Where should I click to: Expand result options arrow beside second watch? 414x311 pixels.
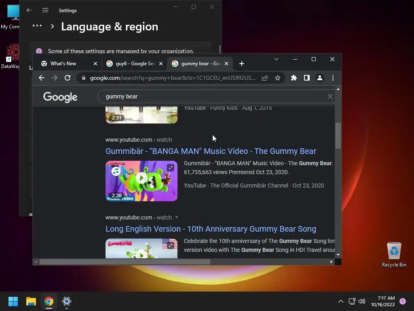176,217
